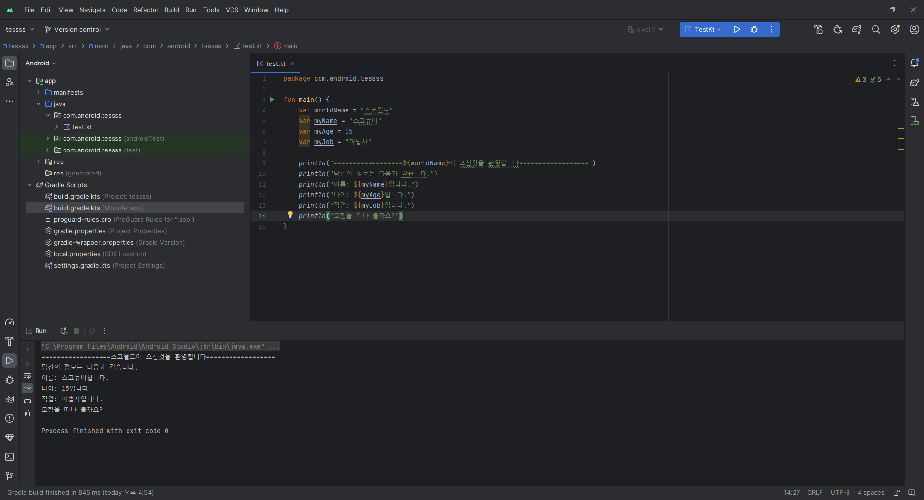Collapse Gradle Scripts node
This screenshot has height=500, width=924.
pos(29,185)
